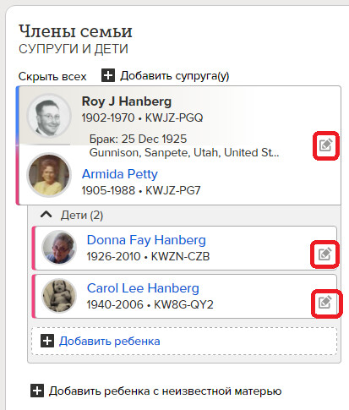Click Armida Petty's portrait photo
The height and width of the screenshot is (410, 349).
click(49, 175)
